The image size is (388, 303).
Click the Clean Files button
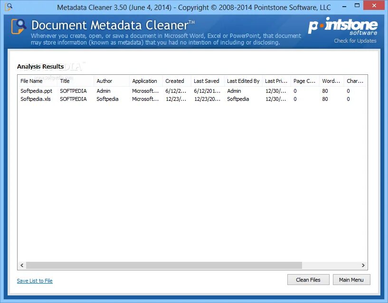308,279
